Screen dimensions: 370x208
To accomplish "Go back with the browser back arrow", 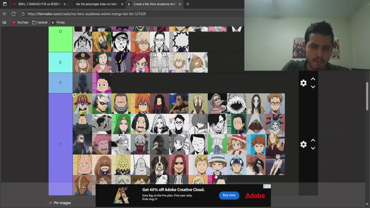I will [x=5, y=14].
